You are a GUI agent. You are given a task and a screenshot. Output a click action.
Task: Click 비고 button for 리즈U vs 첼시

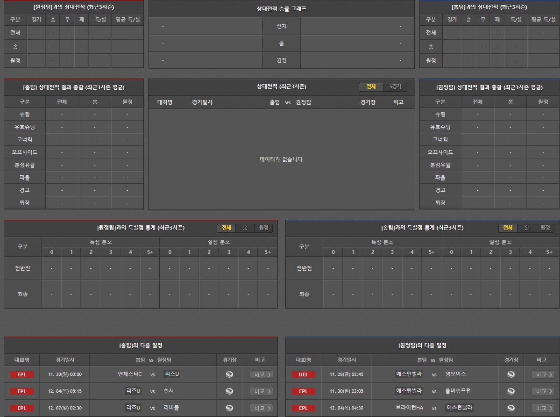pyautogui.click(x=261, y=391)
